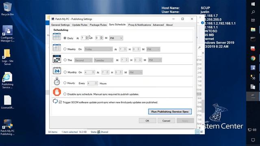The width and height of the screenshot is (260, 146).
Task: Adjust the Daily minute stepper
Action: coord(101,38)
